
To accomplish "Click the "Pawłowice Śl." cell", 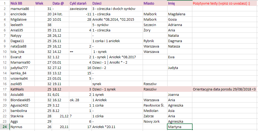I will tap(155, 105).
